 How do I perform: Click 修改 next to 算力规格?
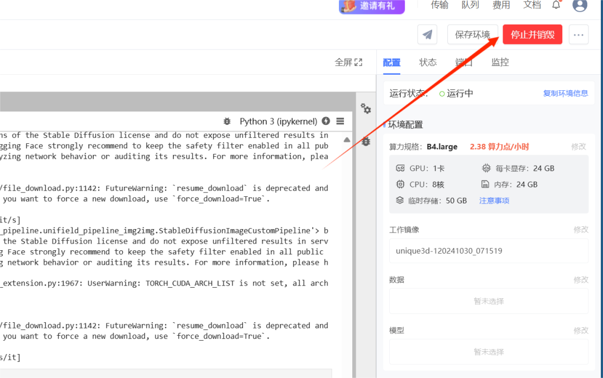(578, 147)
